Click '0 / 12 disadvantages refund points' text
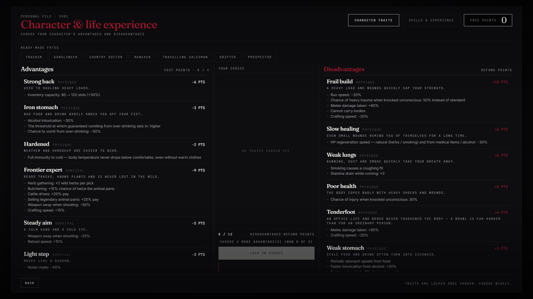Image resolution: width=533 pixels, height=299 pixels. [266, 234]
